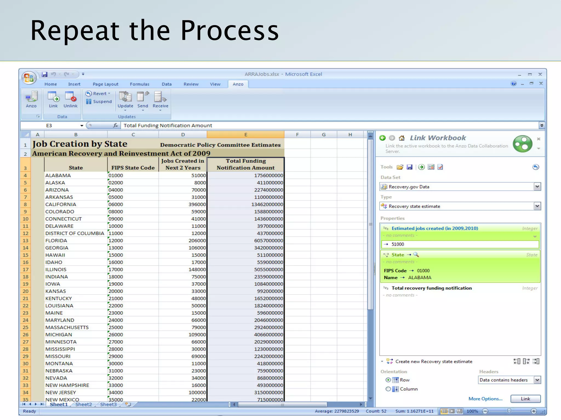The image size is (561, 420).
Task: Click refresh icon beside Tools row
Action: 536,167
